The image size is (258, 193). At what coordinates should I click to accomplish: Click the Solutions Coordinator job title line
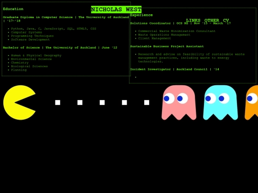(181, 23)
